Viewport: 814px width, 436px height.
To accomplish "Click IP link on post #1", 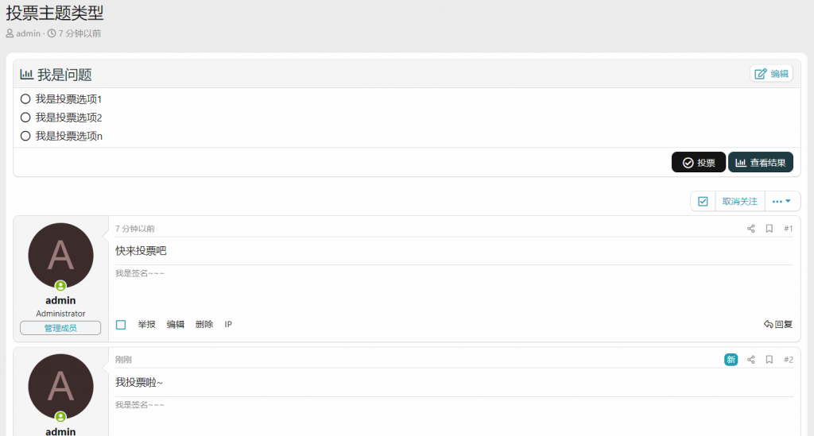I will (228, 325).
